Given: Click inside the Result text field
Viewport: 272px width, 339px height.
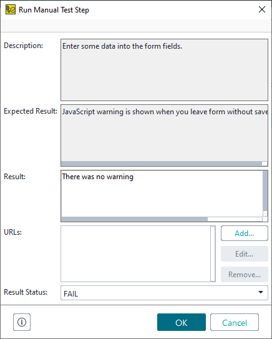Looking at the screenshot, I should (x=162, y=194).
